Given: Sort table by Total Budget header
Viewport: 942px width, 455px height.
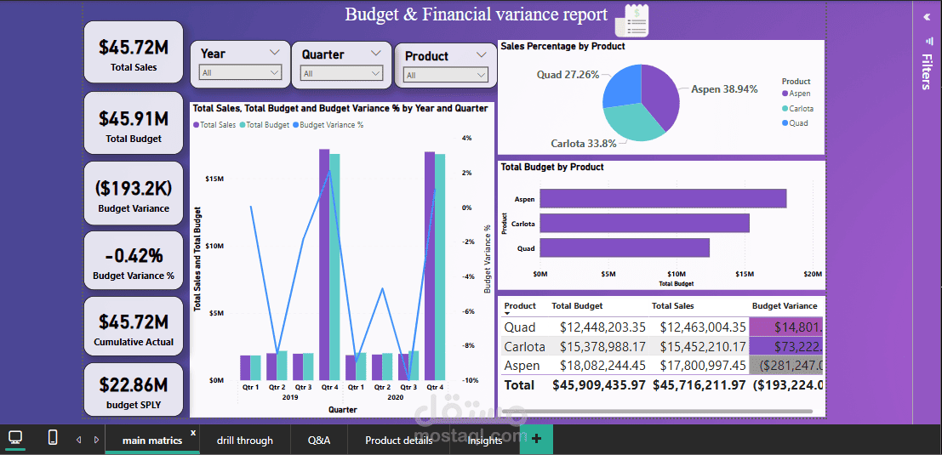Looking at the screenshot, I should pyautogui.click(x=577, y=306).
